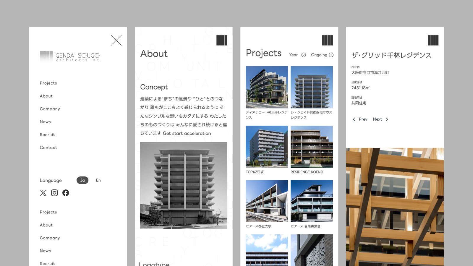Open Projects in the top menu list
The image size is (473, 266).
pyautogui.click(x=48, y=83)
